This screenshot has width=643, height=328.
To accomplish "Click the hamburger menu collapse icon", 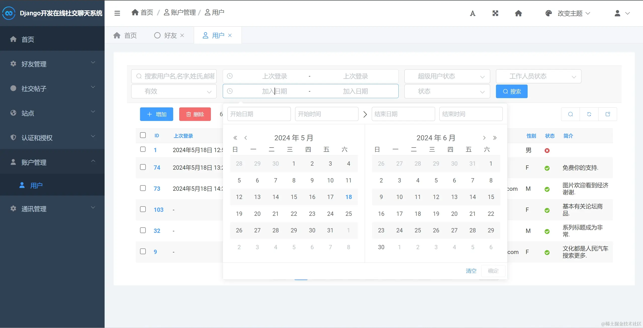I will pos(117,13).
